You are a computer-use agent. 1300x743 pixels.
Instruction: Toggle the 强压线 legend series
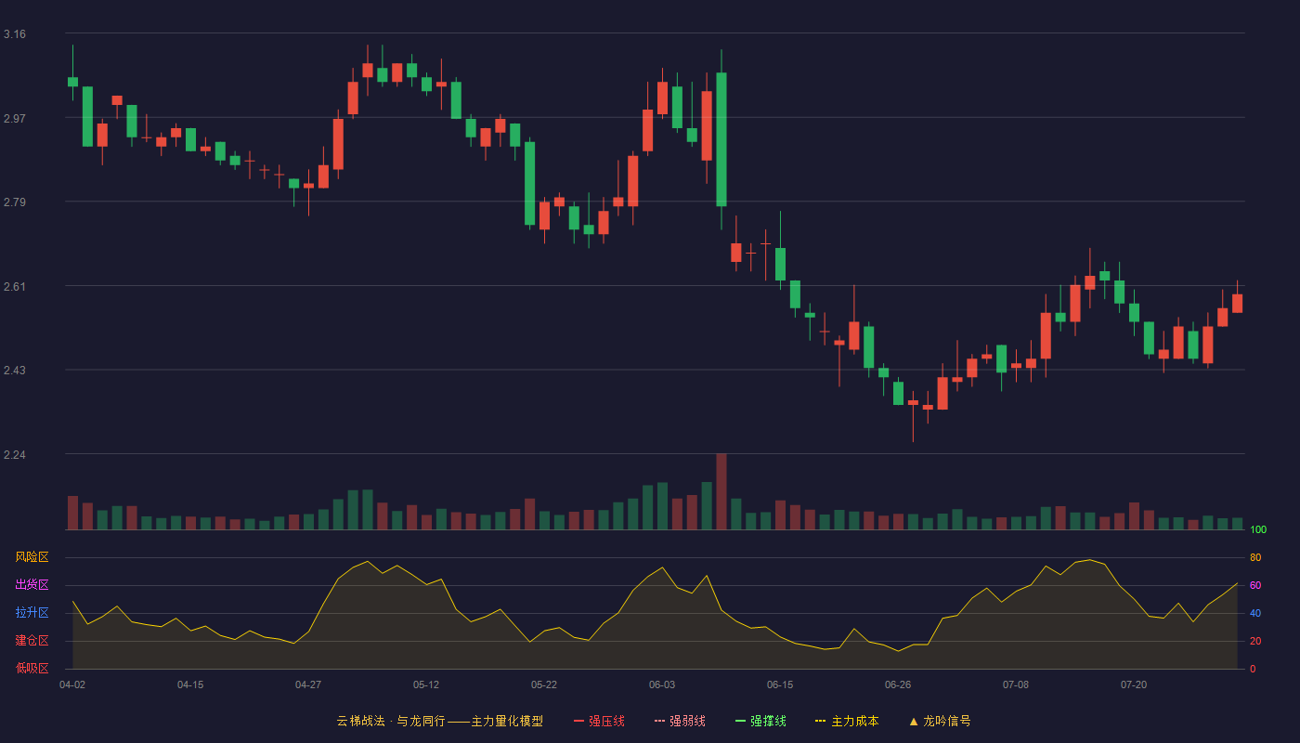(x=599, y=721)
